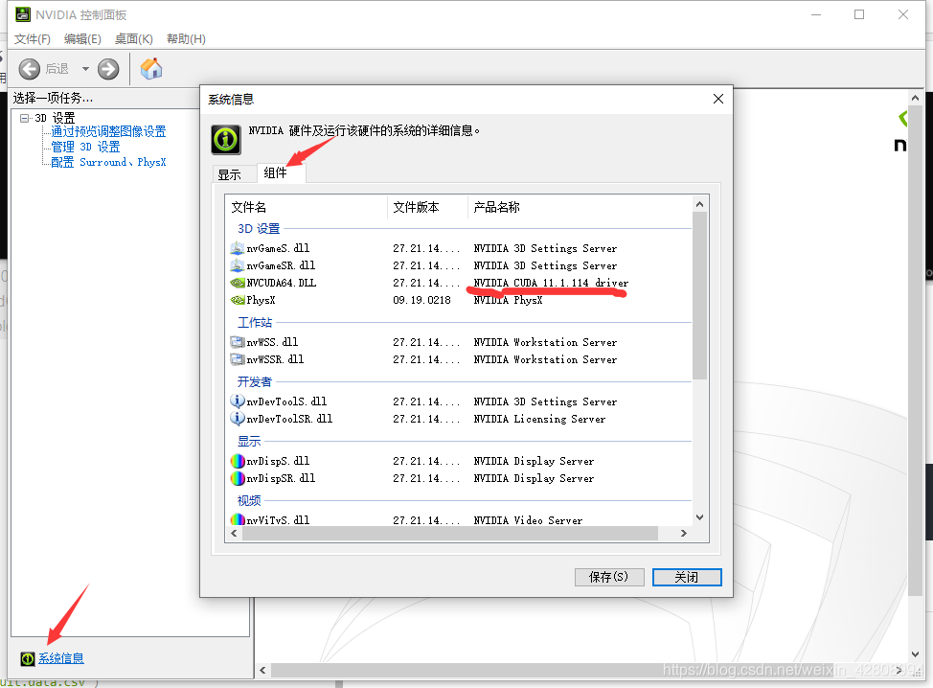This screenshot has height=688, width=933.
Task: Select PhysX version 09.19.0218 cell
Action: pos(421,300)
